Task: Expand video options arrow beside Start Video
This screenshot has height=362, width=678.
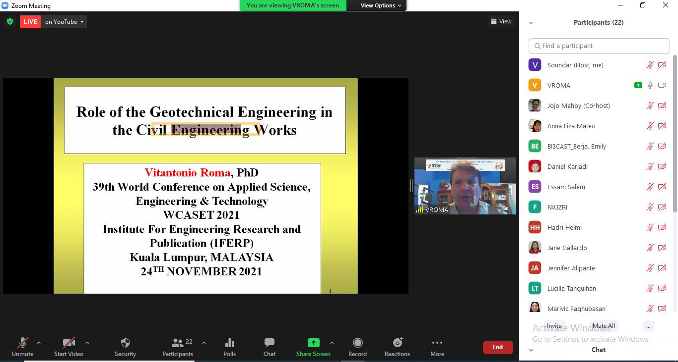Action: [x=87, y=343]
